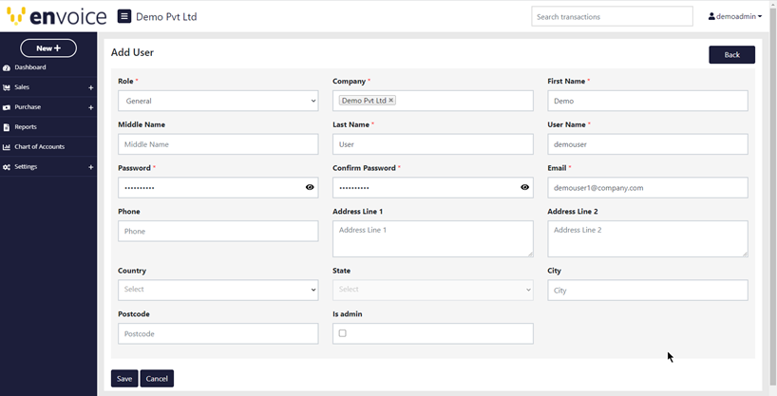Click the Purchase icon in sidebar
Image resolution: width=777 pixels, height=396 pixels.
pyautogui.click(x=7, y=107)
